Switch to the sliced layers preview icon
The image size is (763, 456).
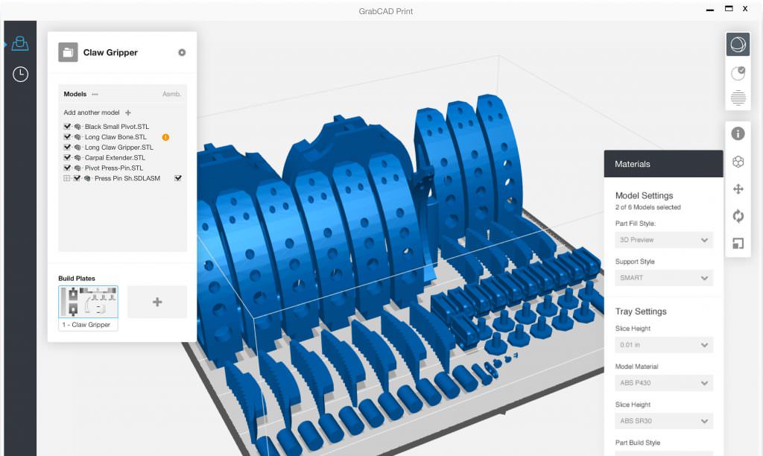click(x=738, y=98)
